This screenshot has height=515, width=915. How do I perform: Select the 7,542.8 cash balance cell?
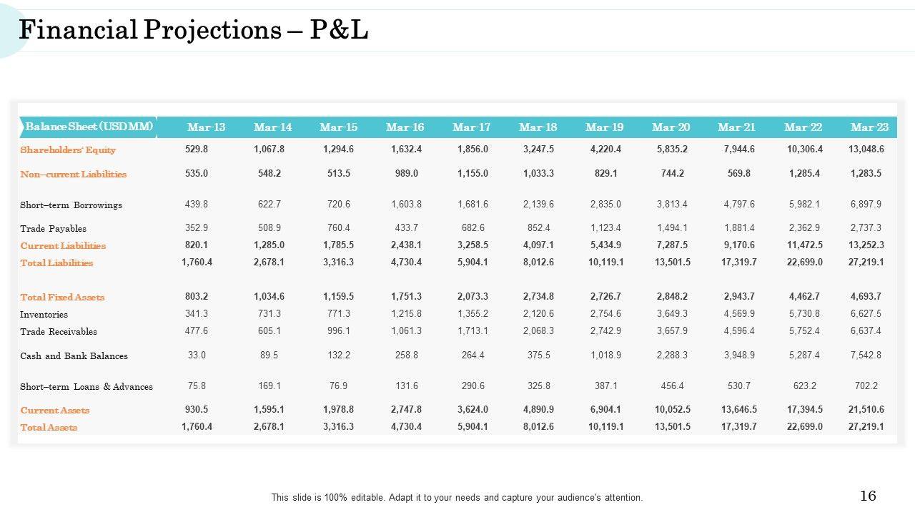click(x=866, y=355)
